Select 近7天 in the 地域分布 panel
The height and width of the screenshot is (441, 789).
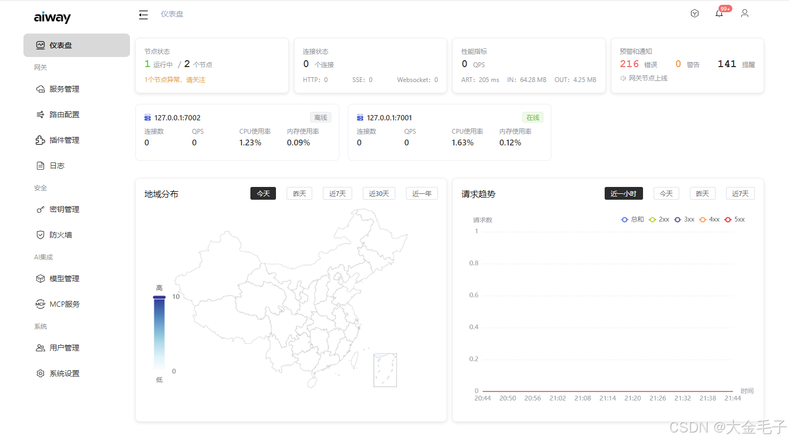pos(337,193)
